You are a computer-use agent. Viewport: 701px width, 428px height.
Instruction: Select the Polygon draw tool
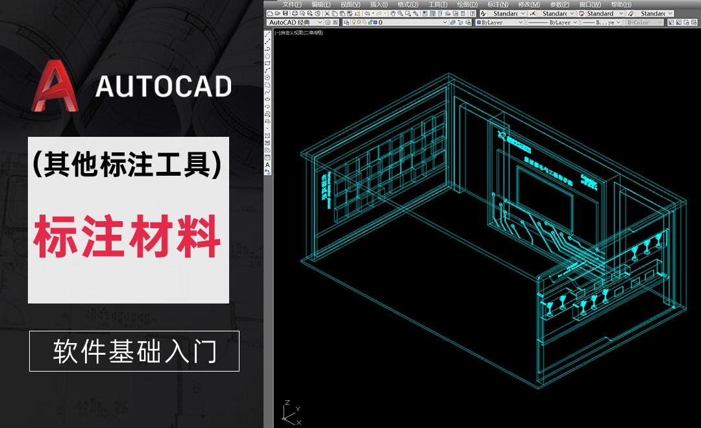click(x=268, y=56)
